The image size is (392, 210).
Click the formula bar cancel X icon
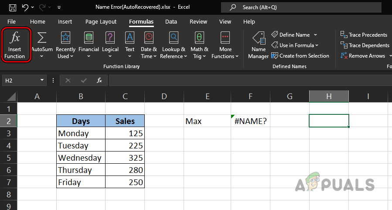pyautogui.click(x=68, y=80)
